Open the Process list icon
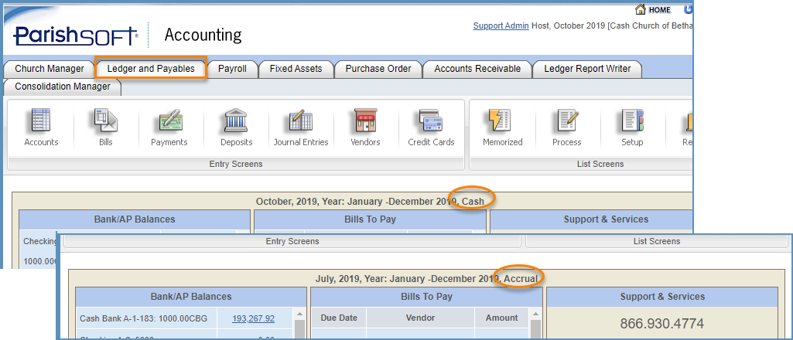 pyautogui.click(x=567, y=121)
